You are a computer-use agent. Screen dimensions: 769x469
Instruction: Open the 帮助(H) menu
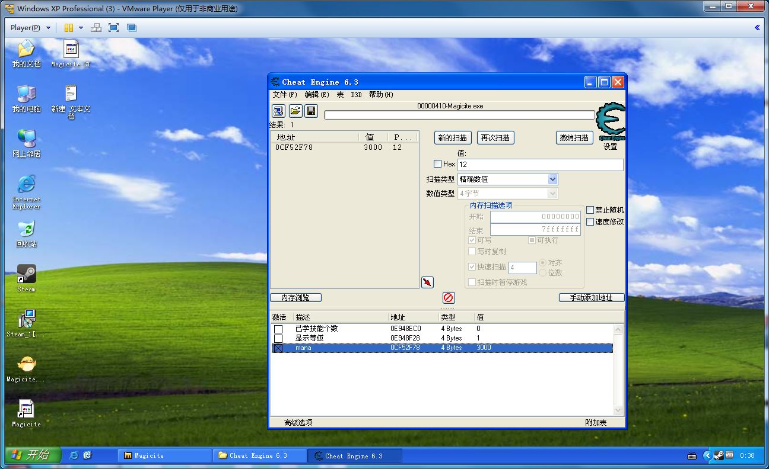coord(381,95)
